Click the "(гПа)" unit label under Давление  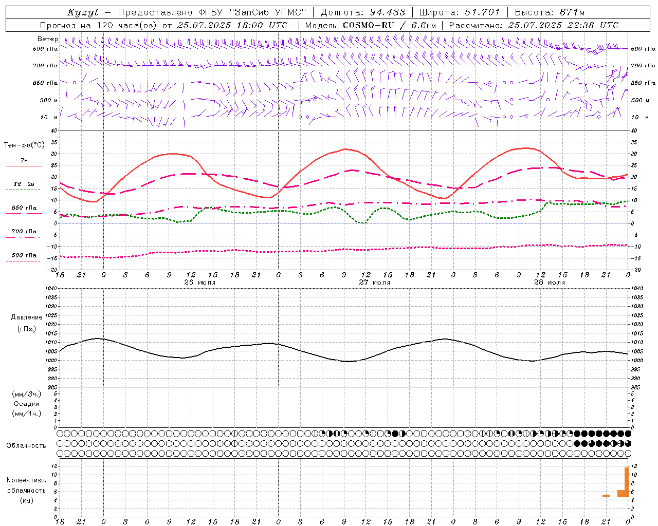coord(27,329)
